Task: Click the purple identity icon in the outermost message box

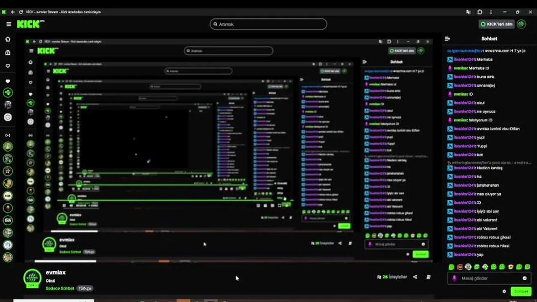Action: [454, 278]
